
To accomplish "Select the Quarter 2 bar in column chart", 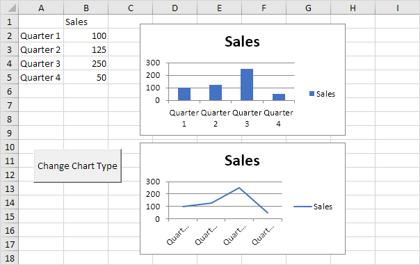I will [x=216, y=93].
